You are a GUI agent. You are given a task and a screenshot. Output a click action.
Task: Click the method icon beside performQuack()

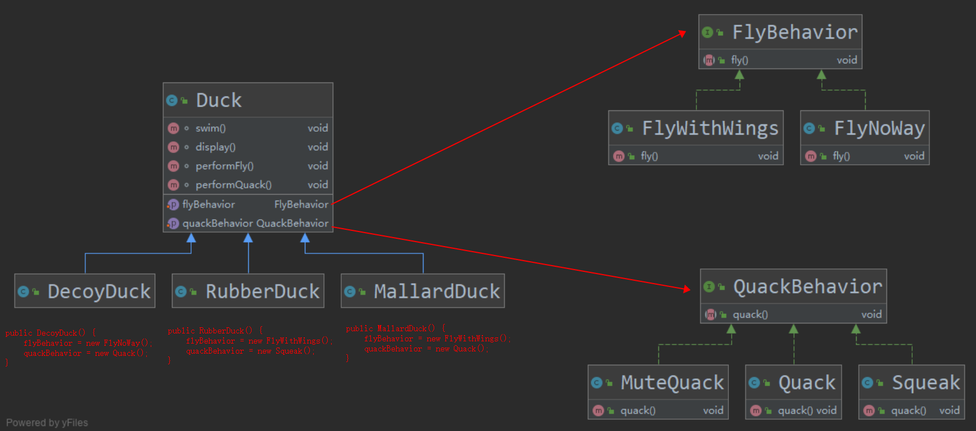click(x=174, y=185)
